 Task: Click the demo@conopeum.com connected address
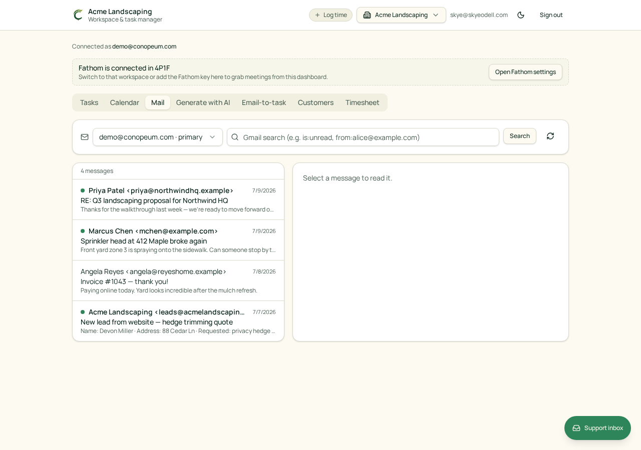pos(144,46)
